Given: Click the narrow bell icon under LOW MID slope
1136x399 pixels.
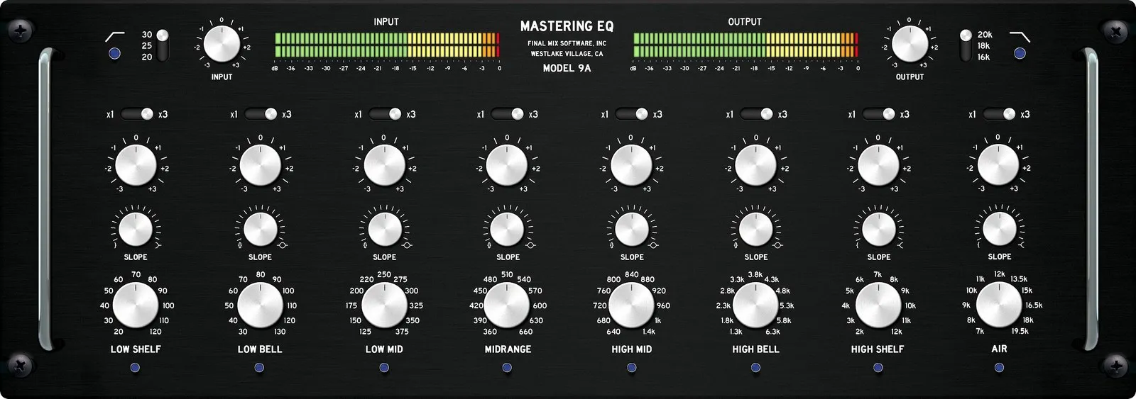Looking at the screenshot, I should (x=365, y=245).
